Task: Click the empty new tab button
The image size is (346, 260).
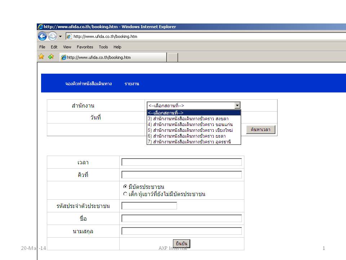Action: pyautogui.click(x=172, y=57)
